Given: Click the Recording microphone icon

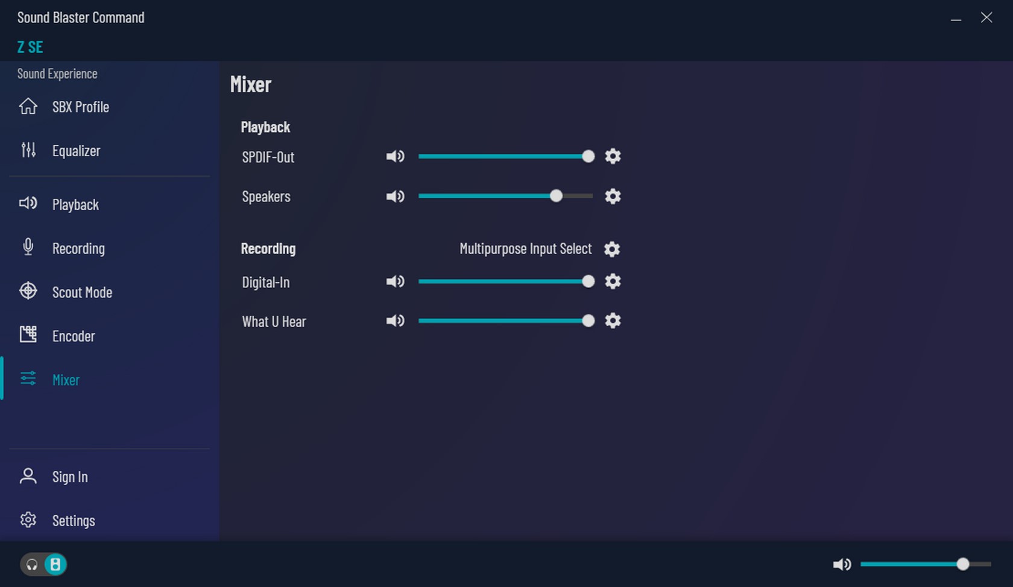Looking at the screenshot, I should [x=28, y=247].
